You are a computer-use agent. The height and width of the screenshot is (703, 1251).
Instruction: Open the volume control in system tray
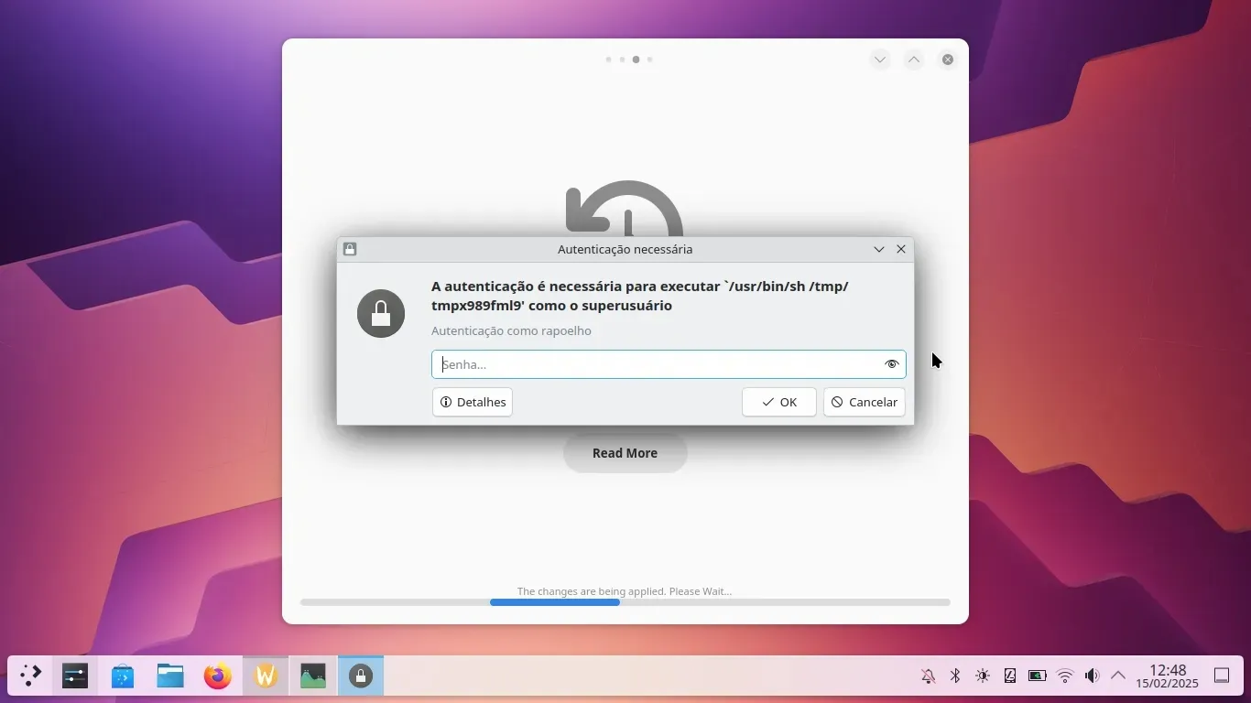1092,676
